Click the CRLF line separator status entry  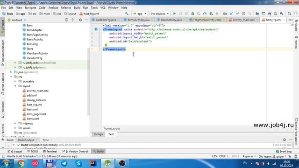point(223,156)
